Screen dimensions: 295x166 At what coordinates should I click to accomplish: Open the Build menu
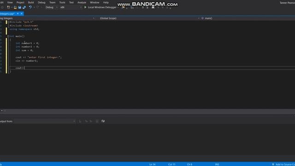31,2
